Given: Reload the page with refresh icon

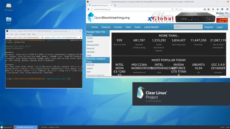Looking at the screenshot, I should pyautogui.click(x=172, y=9).
